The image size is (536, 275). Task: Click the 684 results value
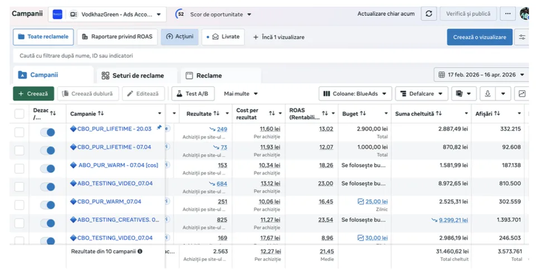[x=222, y=184]
